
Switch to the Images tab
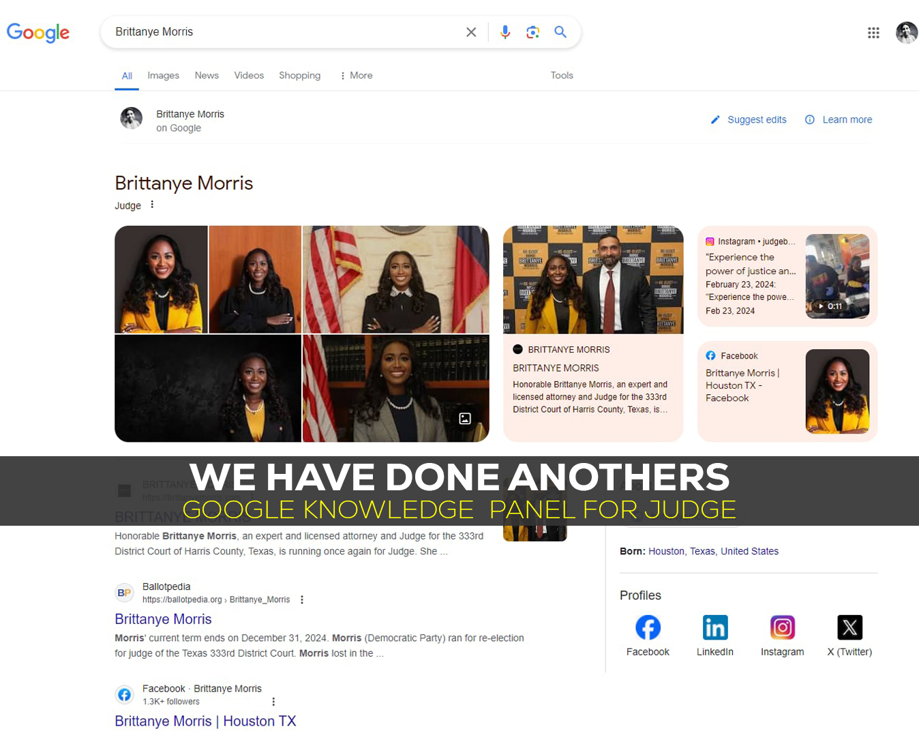(164, 76)
